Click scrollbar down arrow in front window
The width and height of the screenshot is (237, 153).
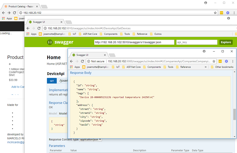234,137
